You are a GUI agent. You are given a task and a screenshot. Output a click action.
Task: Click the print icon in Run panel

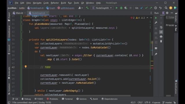(161, 37)
